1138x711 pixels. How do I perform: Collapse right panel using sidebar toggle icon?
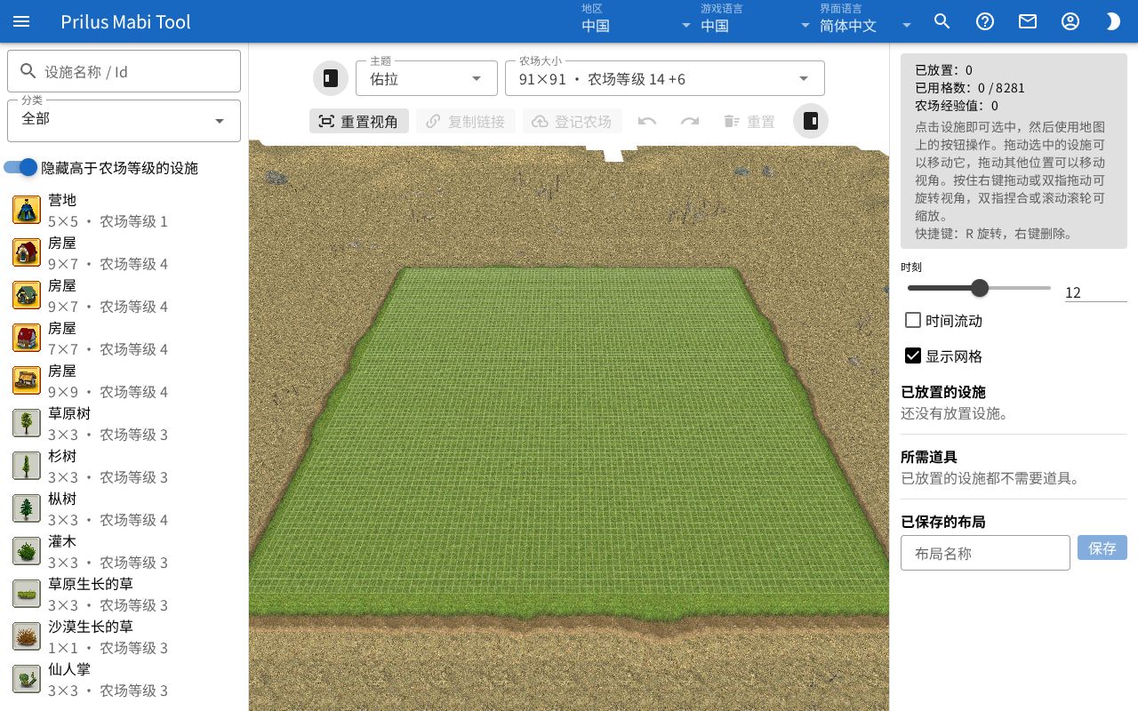[x=811, y=121]
